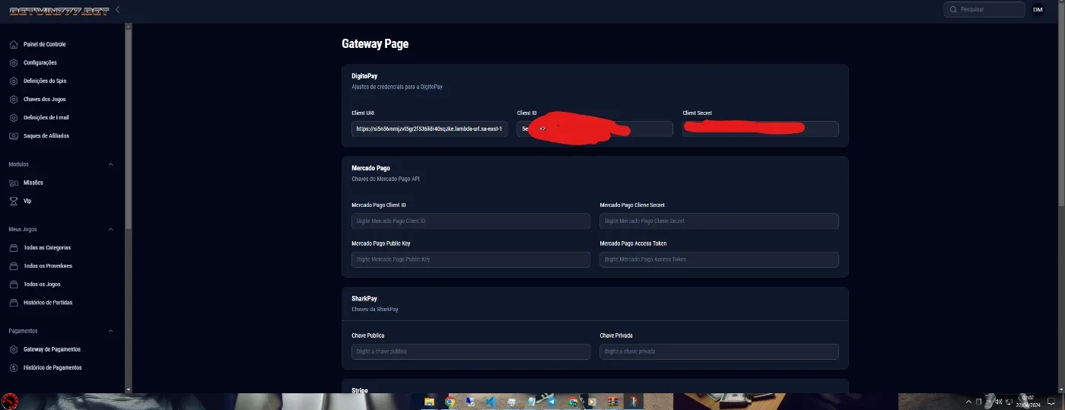Open the notification center icon
Screen dimensions: 1065x410
point(1052,401)
